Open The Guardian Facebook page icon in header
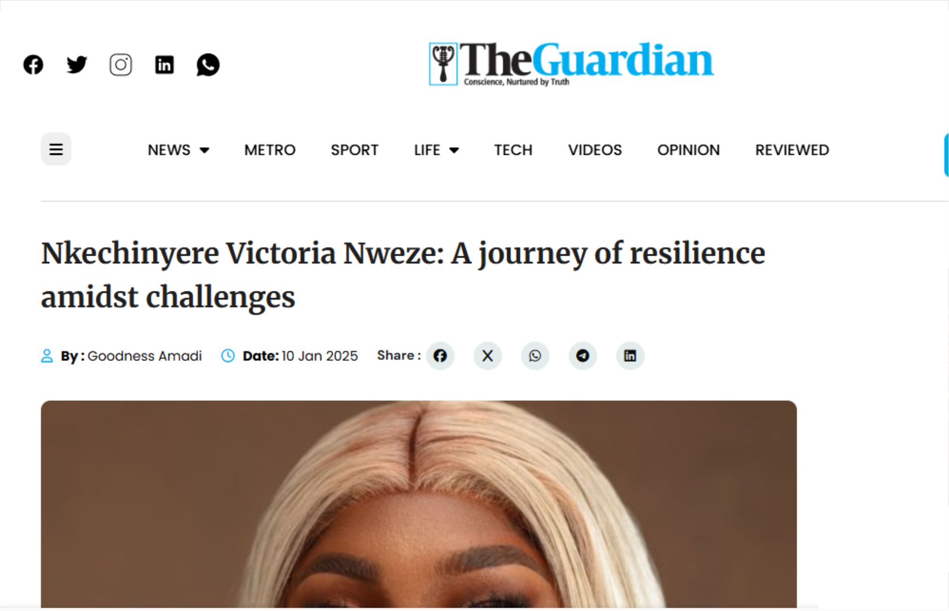The image size is (949, 611). [x=33, y=65]
